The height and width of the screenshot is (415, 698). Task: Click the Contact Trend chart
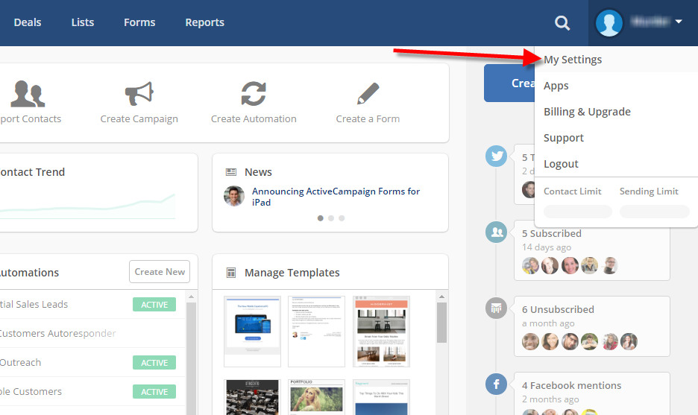(x=88, y=206)
